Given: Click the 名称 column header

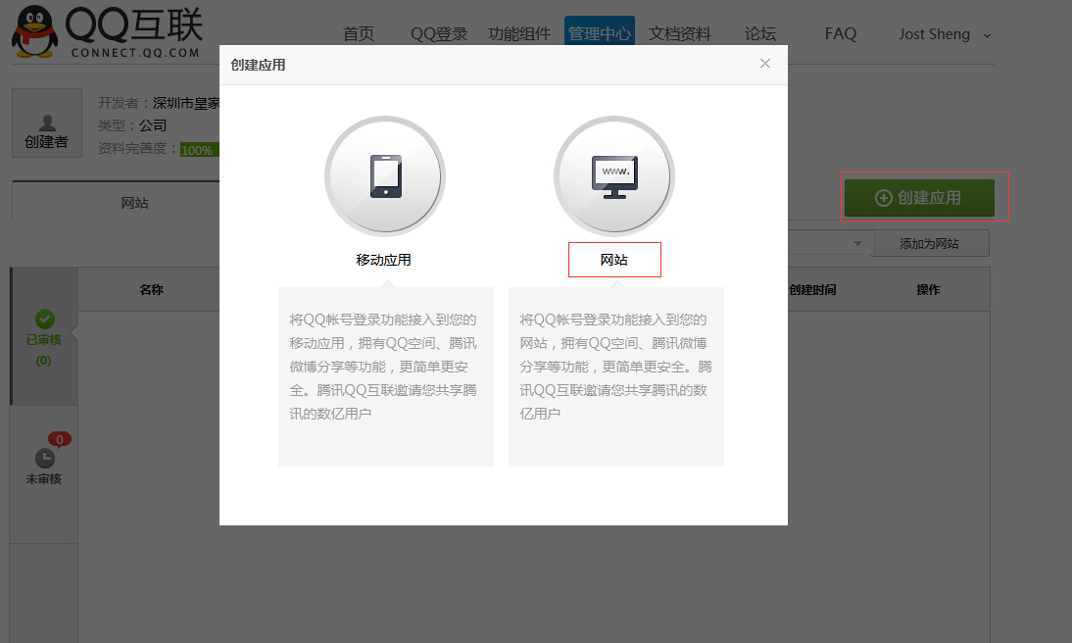Looking at the screenshot, I should pos(151,289).
